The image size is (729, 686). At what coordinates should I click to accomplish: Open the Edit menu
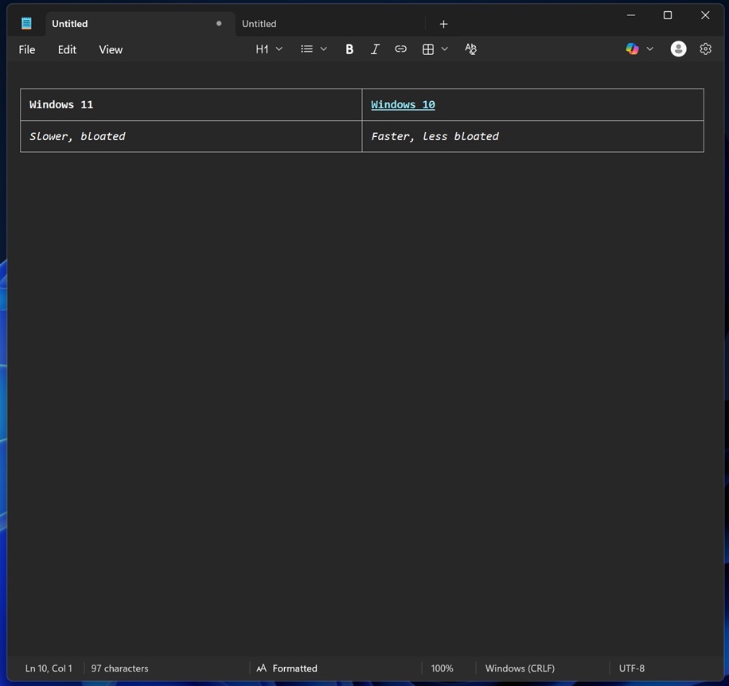(67, 49)
